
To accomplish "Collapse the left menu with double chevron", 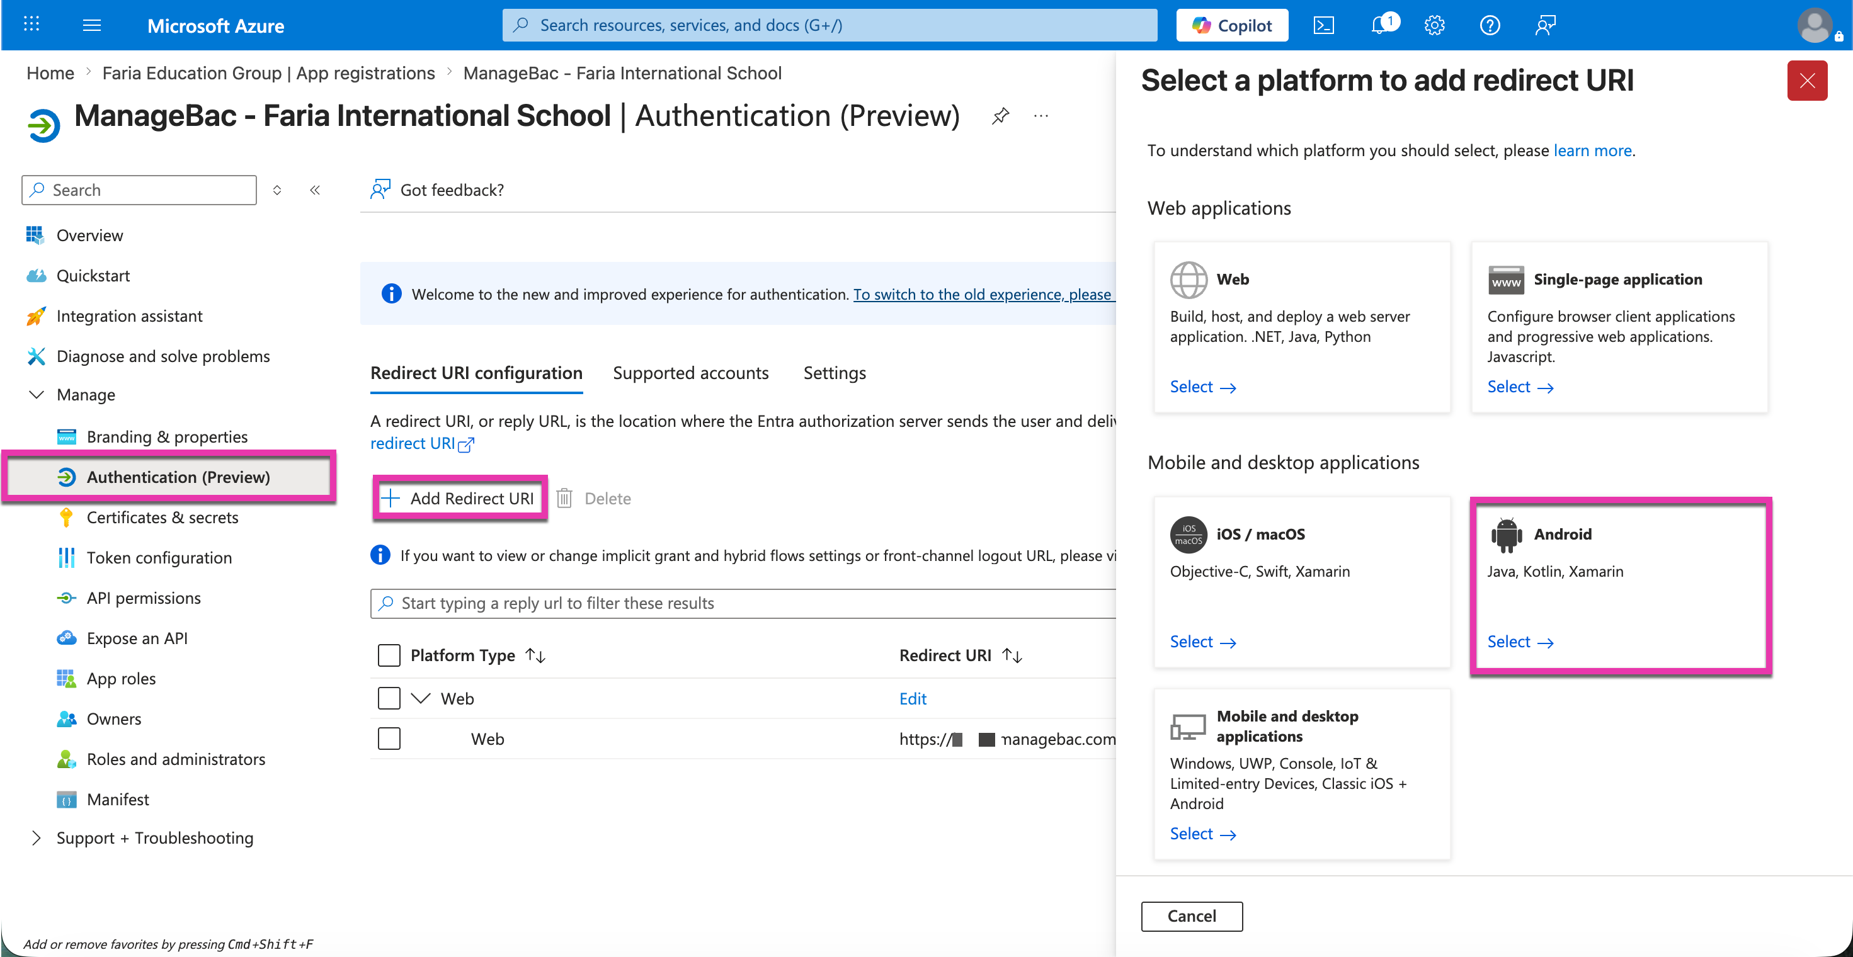I will (x=314, y=190).
